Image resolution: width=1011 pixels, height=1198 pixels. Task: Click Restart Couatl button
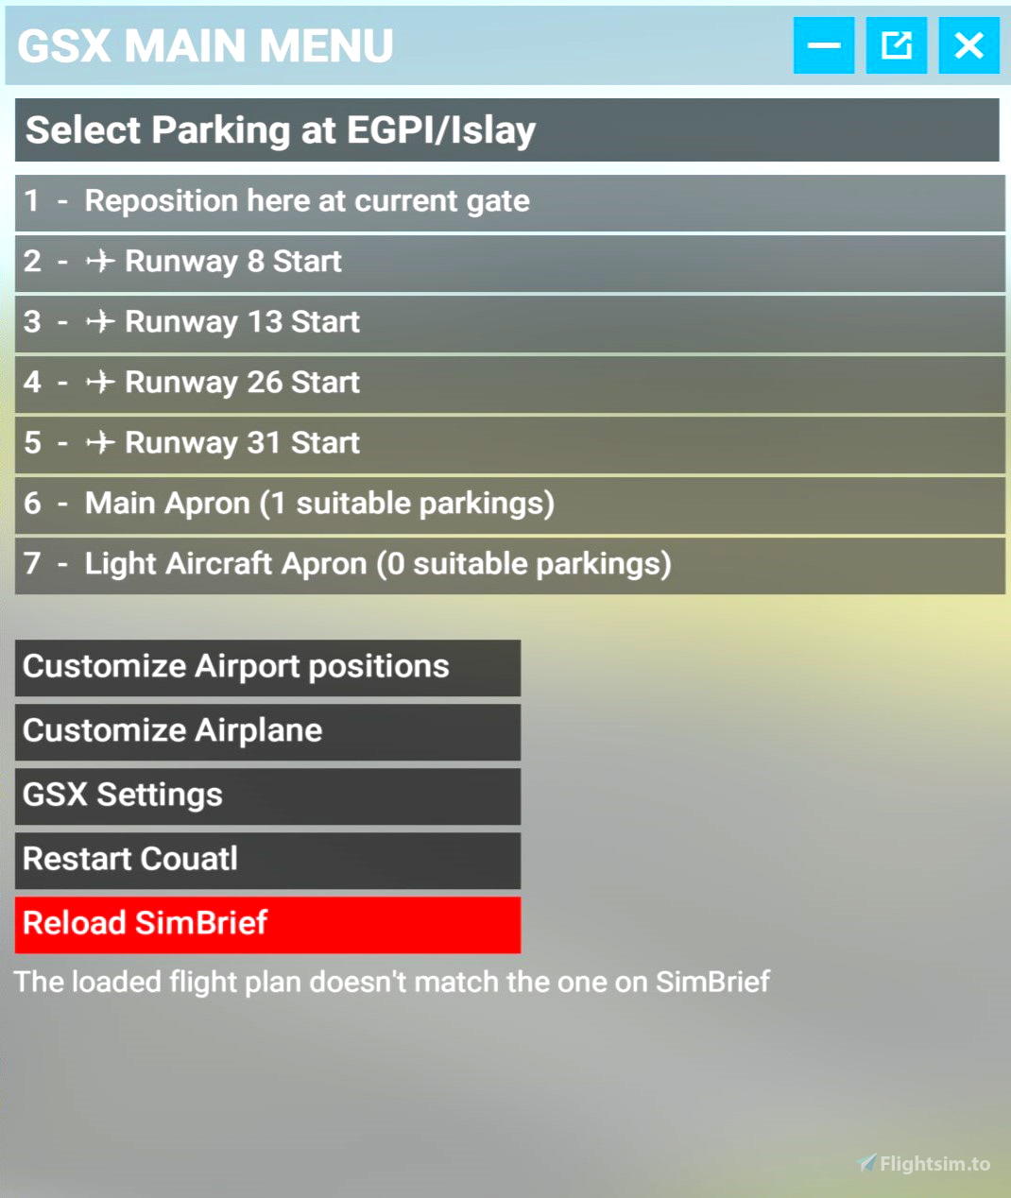click(267, 861)
